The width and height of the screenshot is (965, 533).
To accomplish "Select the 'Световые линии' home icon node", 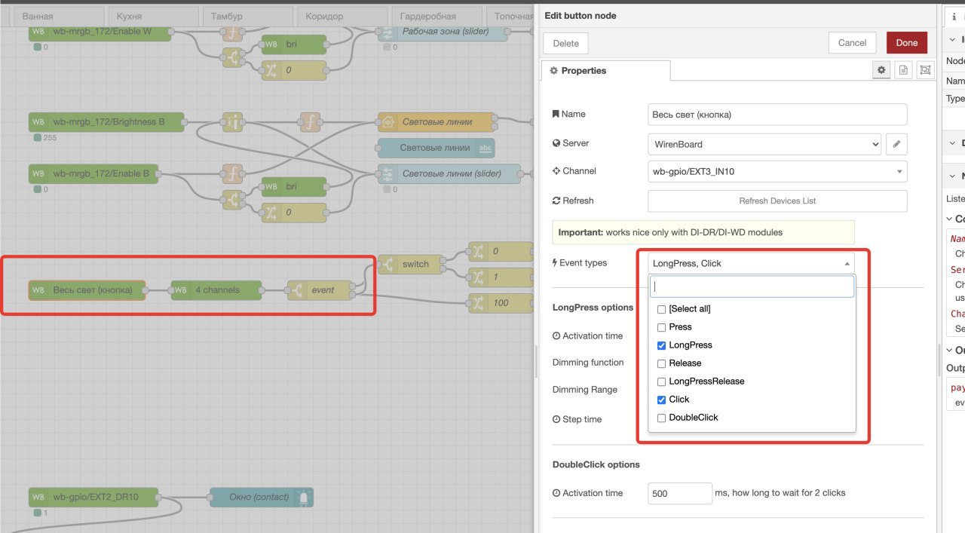I will (437, 121).
